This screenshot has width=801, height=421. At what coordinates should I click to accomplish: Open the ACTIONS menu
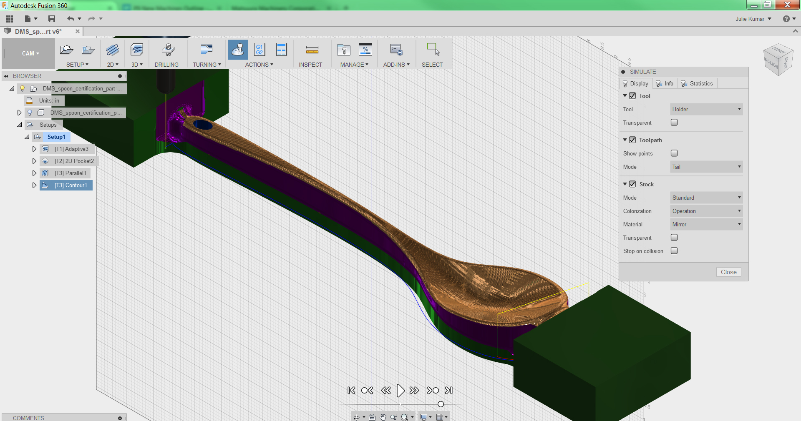pyautogui.click(x=259, y=65)
